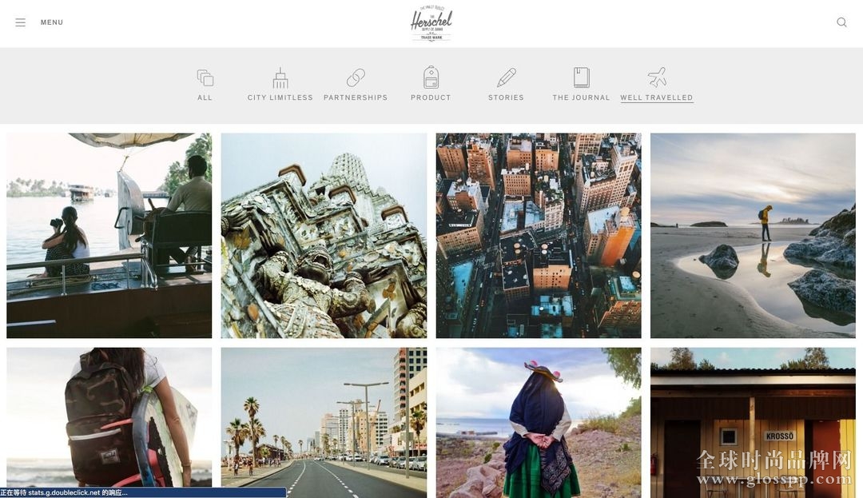Open the palm-lined city road photo
The image size is (863, 498).
[x=324, y=423]
